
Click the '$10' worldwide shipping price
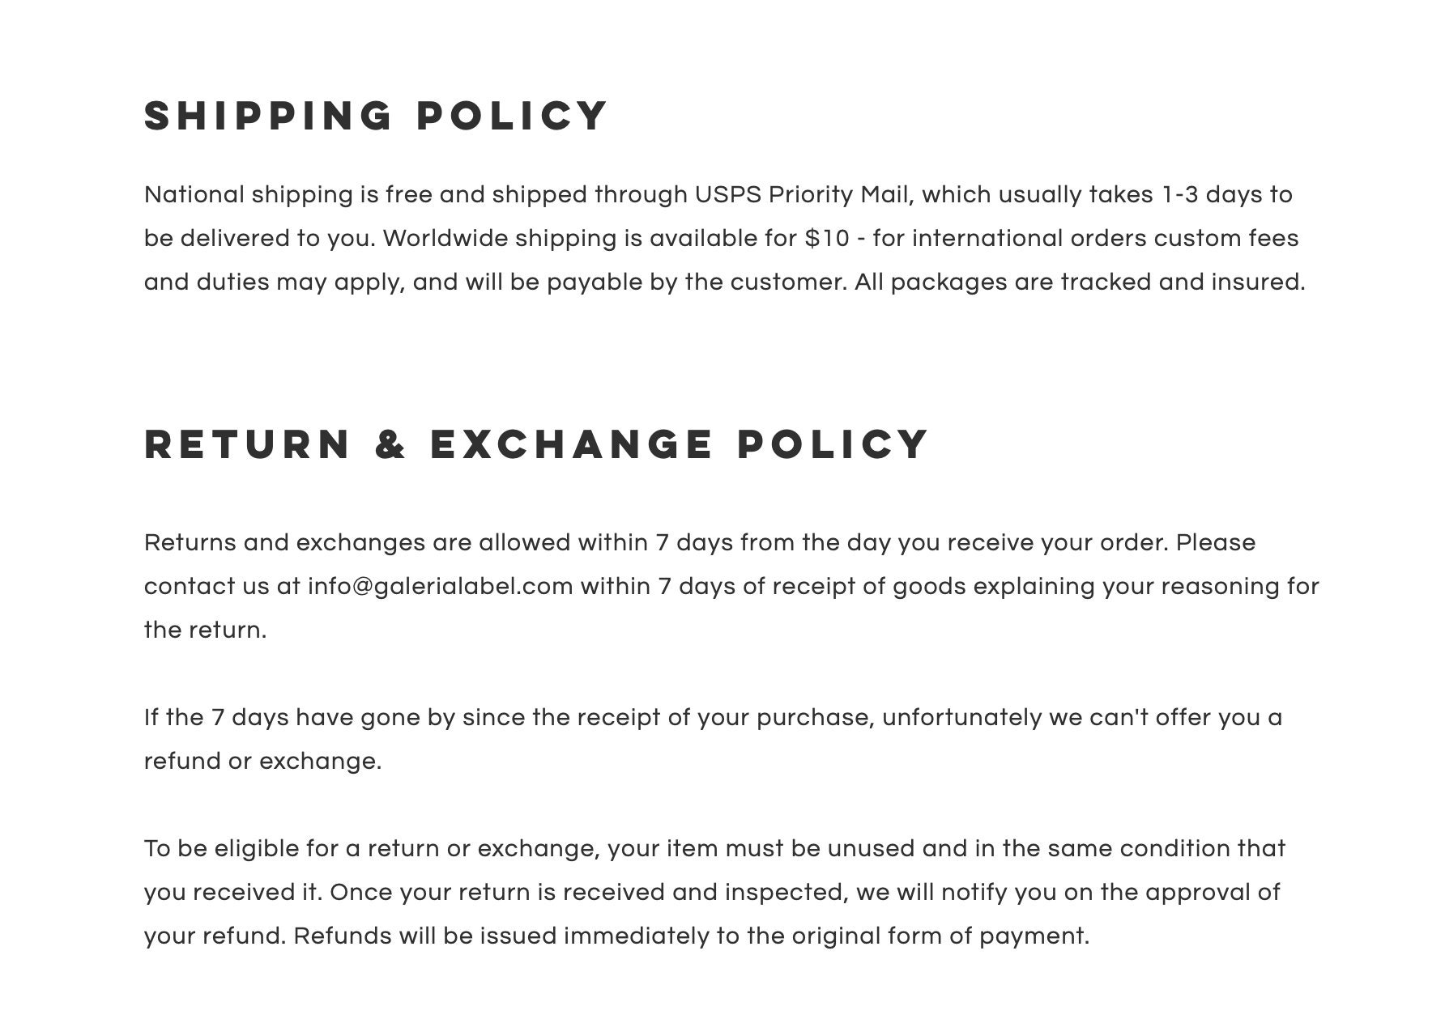click(827, 239)
